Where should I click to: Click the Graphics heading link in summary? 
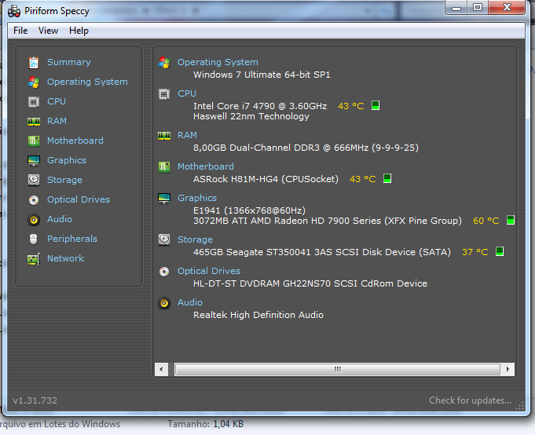tap(197, 198)
